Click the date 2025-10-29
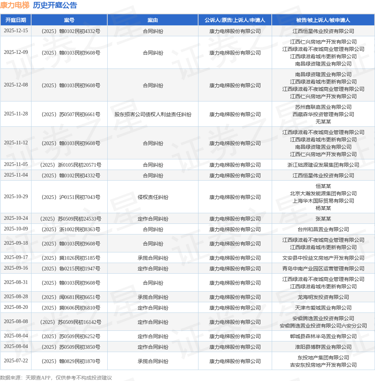This screenshot has height=381, width=375. pyautogui.click(x=16, y=197)
